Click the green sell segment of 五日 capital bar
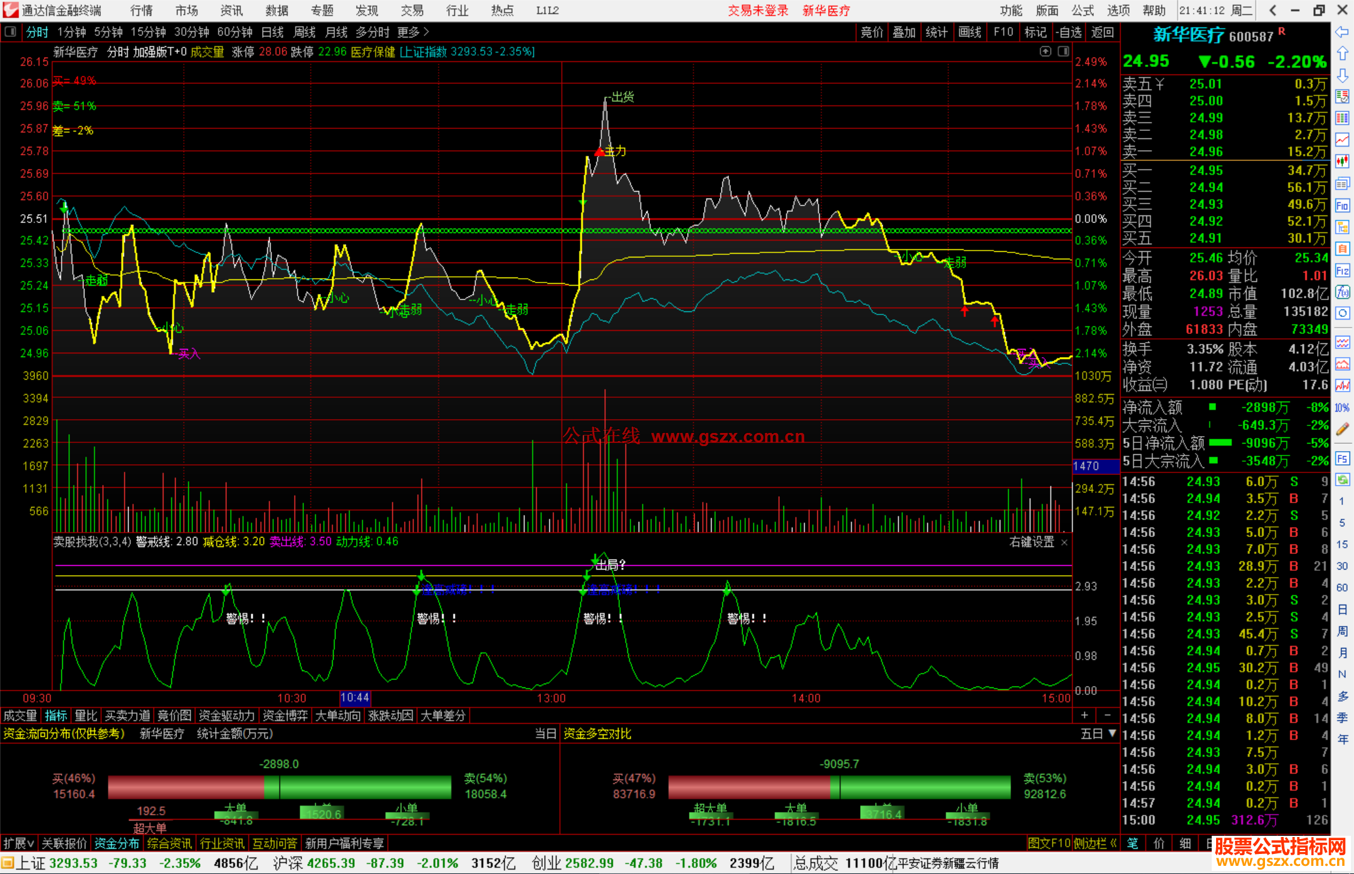1354x874 pixels. coord(920,787)
